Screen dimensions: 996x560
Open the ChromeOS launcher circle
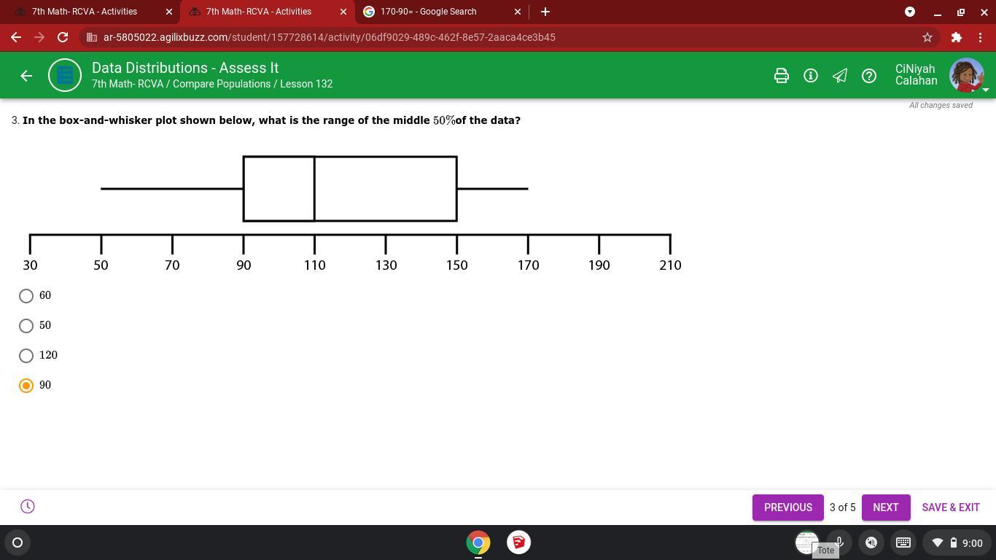click(x=17, y=542)
